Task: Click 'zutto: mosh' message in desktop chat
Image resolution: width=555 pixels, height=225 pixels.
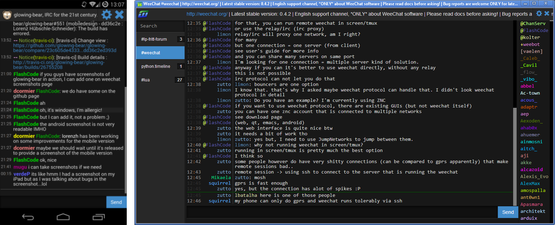Action: click(x=250, y=177)
